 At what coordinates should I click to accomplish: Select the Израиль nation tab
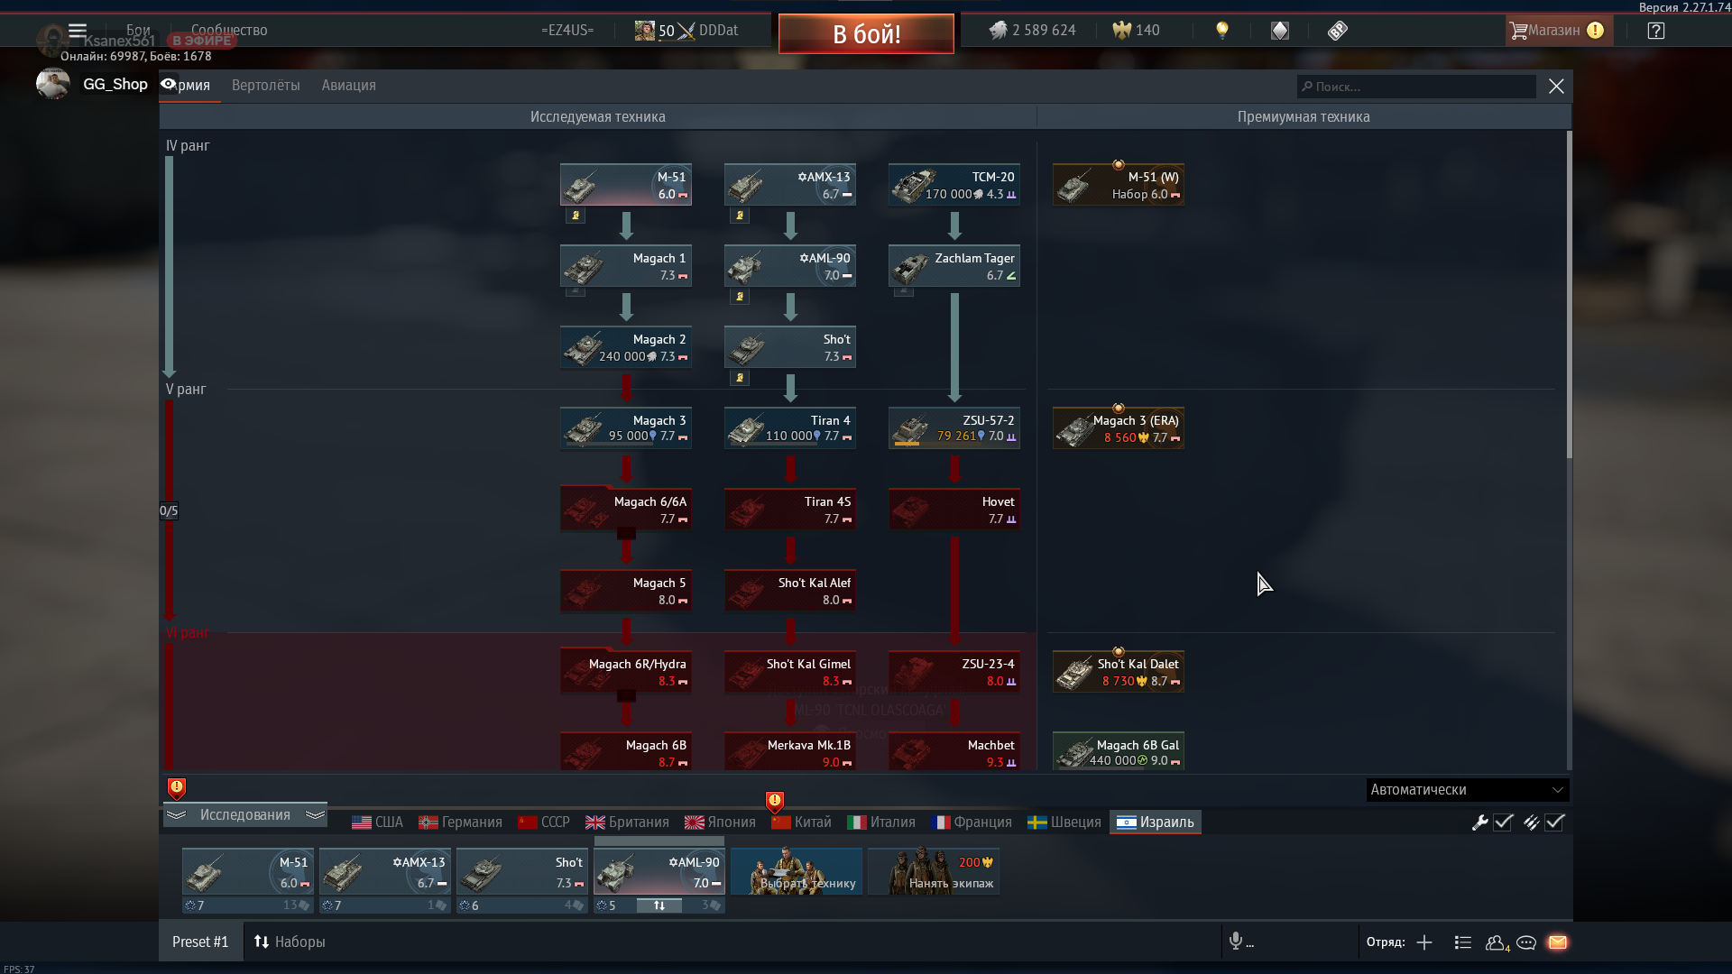pos(1156,822)
